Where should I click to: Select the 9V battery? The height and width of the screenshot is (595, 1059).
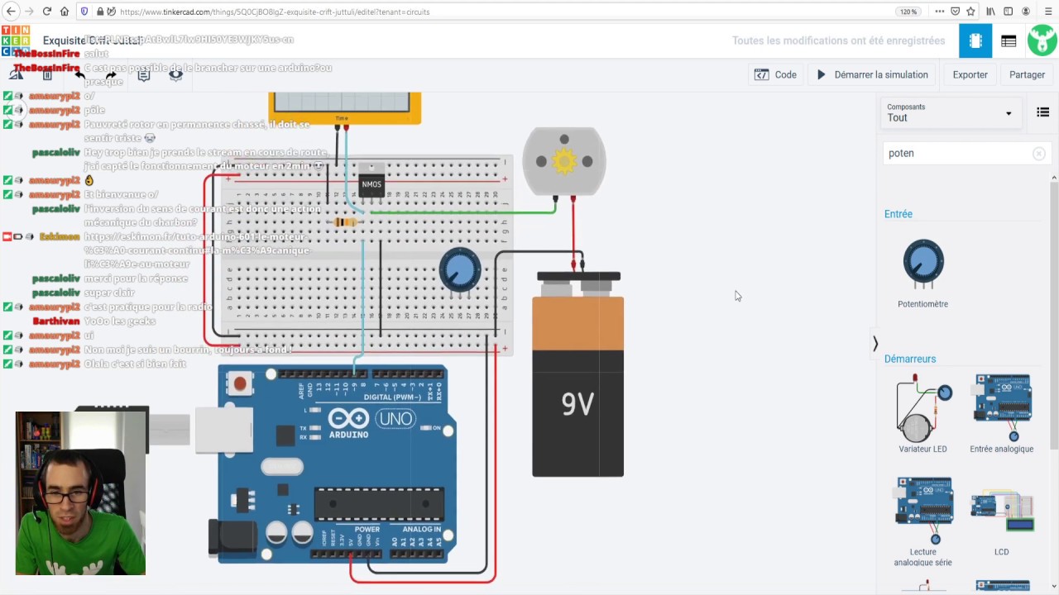[x=577, y=376]
